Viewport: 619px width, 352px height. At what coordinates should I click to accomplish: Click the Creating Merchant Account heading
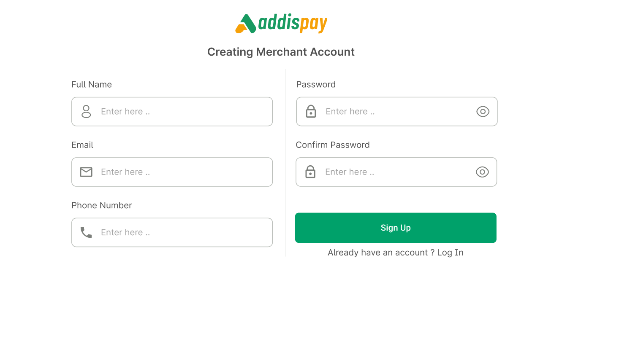(x=281, y=51)
